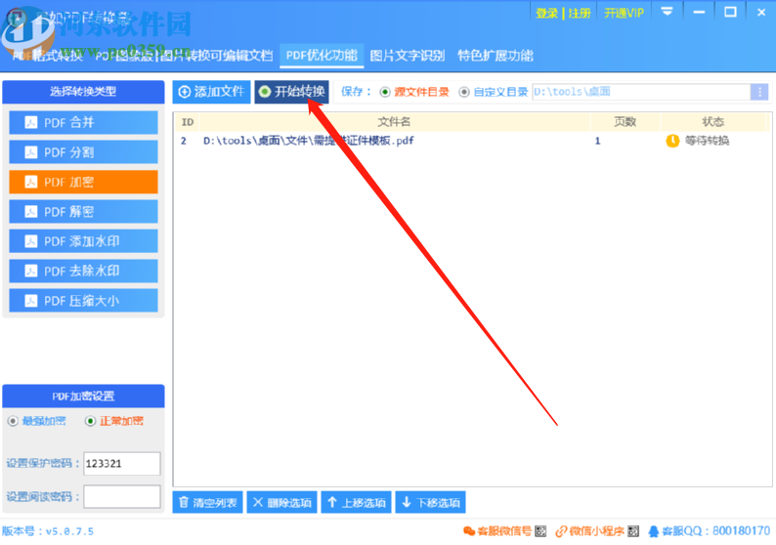Click the 设置保护密码 password field

tap(122, 463)
